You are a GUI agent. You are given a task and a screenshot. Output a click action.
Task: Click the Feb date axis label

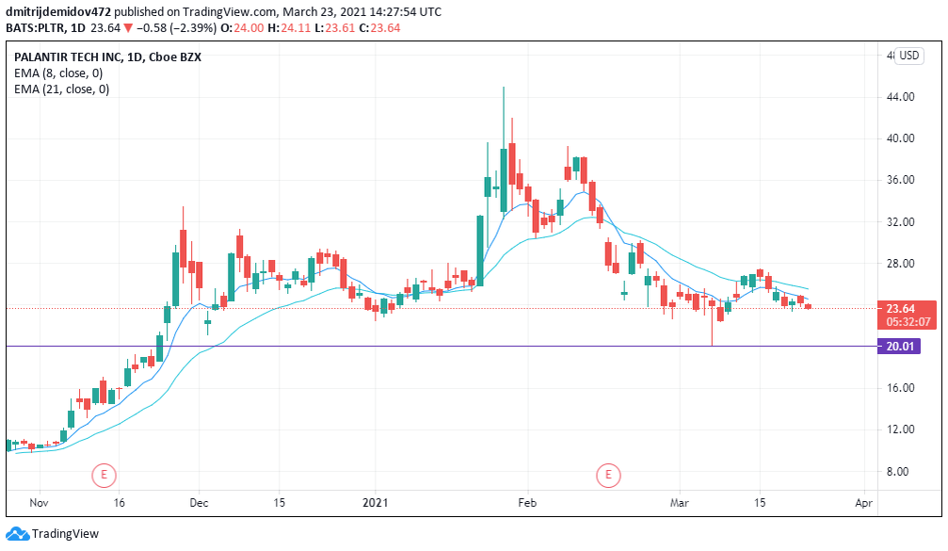pyautogui.click(x=527, y=503)
